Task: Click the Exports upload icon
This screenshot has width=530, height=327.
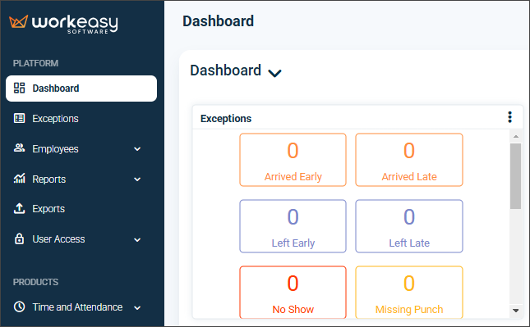Action: coord(19,209)
